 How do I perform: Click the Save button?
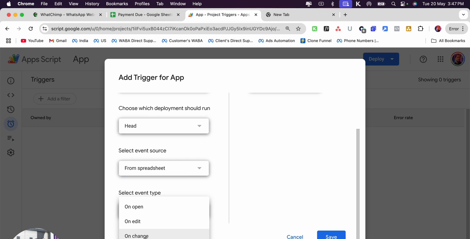[331, 235]
